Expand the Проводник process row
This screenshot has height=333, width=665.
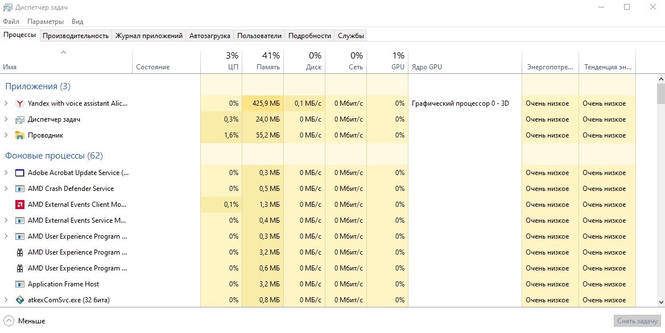click(x=6, y=135)
